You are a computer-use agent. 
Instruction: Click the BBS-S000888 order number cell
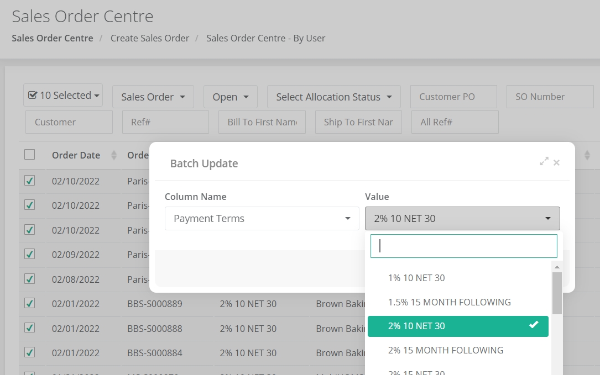[155, 329]
